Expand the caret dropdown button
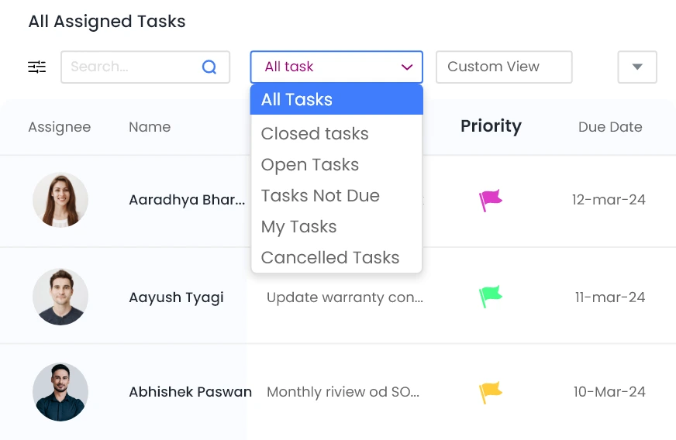Image resolution: width=676 pixels, height=440 pixels. [637, 67]
